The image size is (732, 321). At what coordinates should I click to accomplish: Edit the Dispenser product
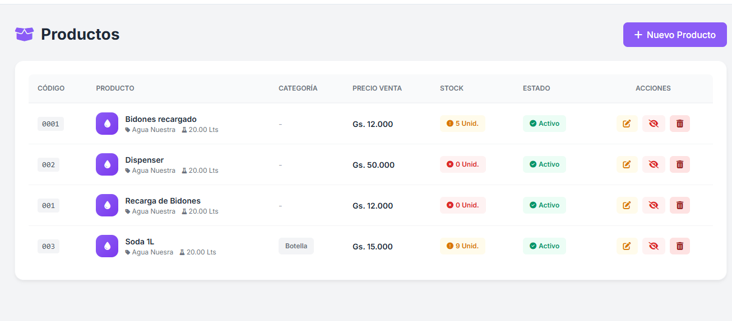tap(627, 164)
